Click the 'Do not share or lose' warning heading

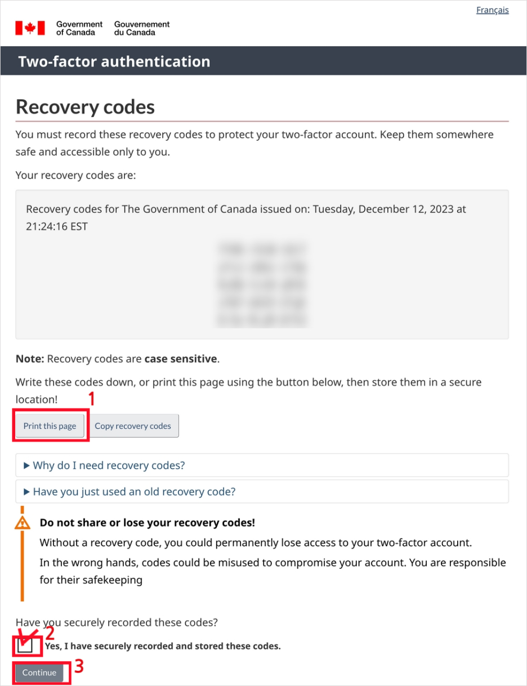tap(147, 523)
